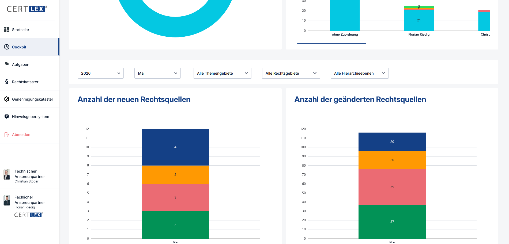This screenshot has width=509, height=244.
Task: Click the Hinweisgebersystem speech bubble icon
Action: (7, 116)
